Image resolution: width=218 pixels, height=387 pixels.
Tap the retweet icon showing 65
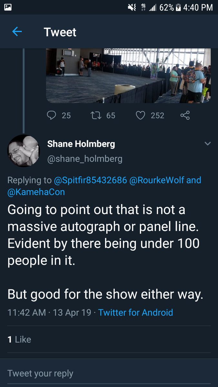(96, 115)
